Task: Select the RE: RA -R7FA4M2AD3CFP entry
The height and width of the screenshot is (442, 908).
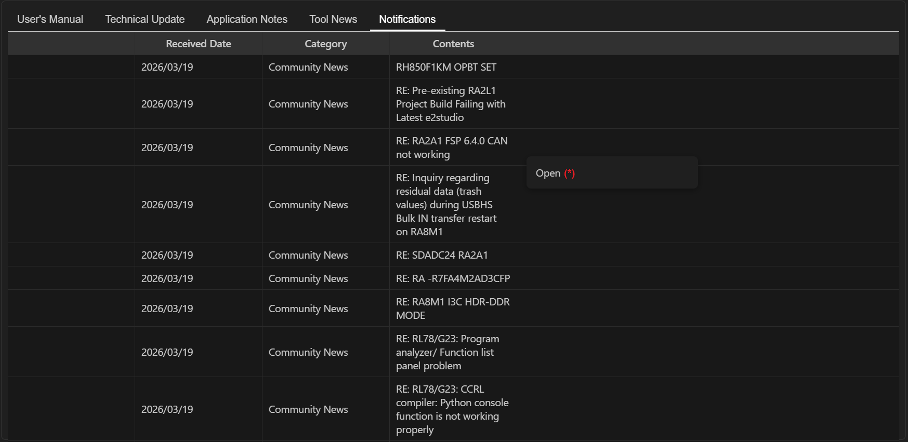Action: (x=453, y=278)
